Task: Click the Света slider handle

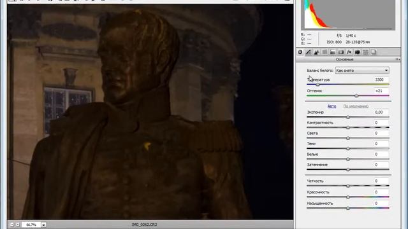Action: click(x=348, y=138)
